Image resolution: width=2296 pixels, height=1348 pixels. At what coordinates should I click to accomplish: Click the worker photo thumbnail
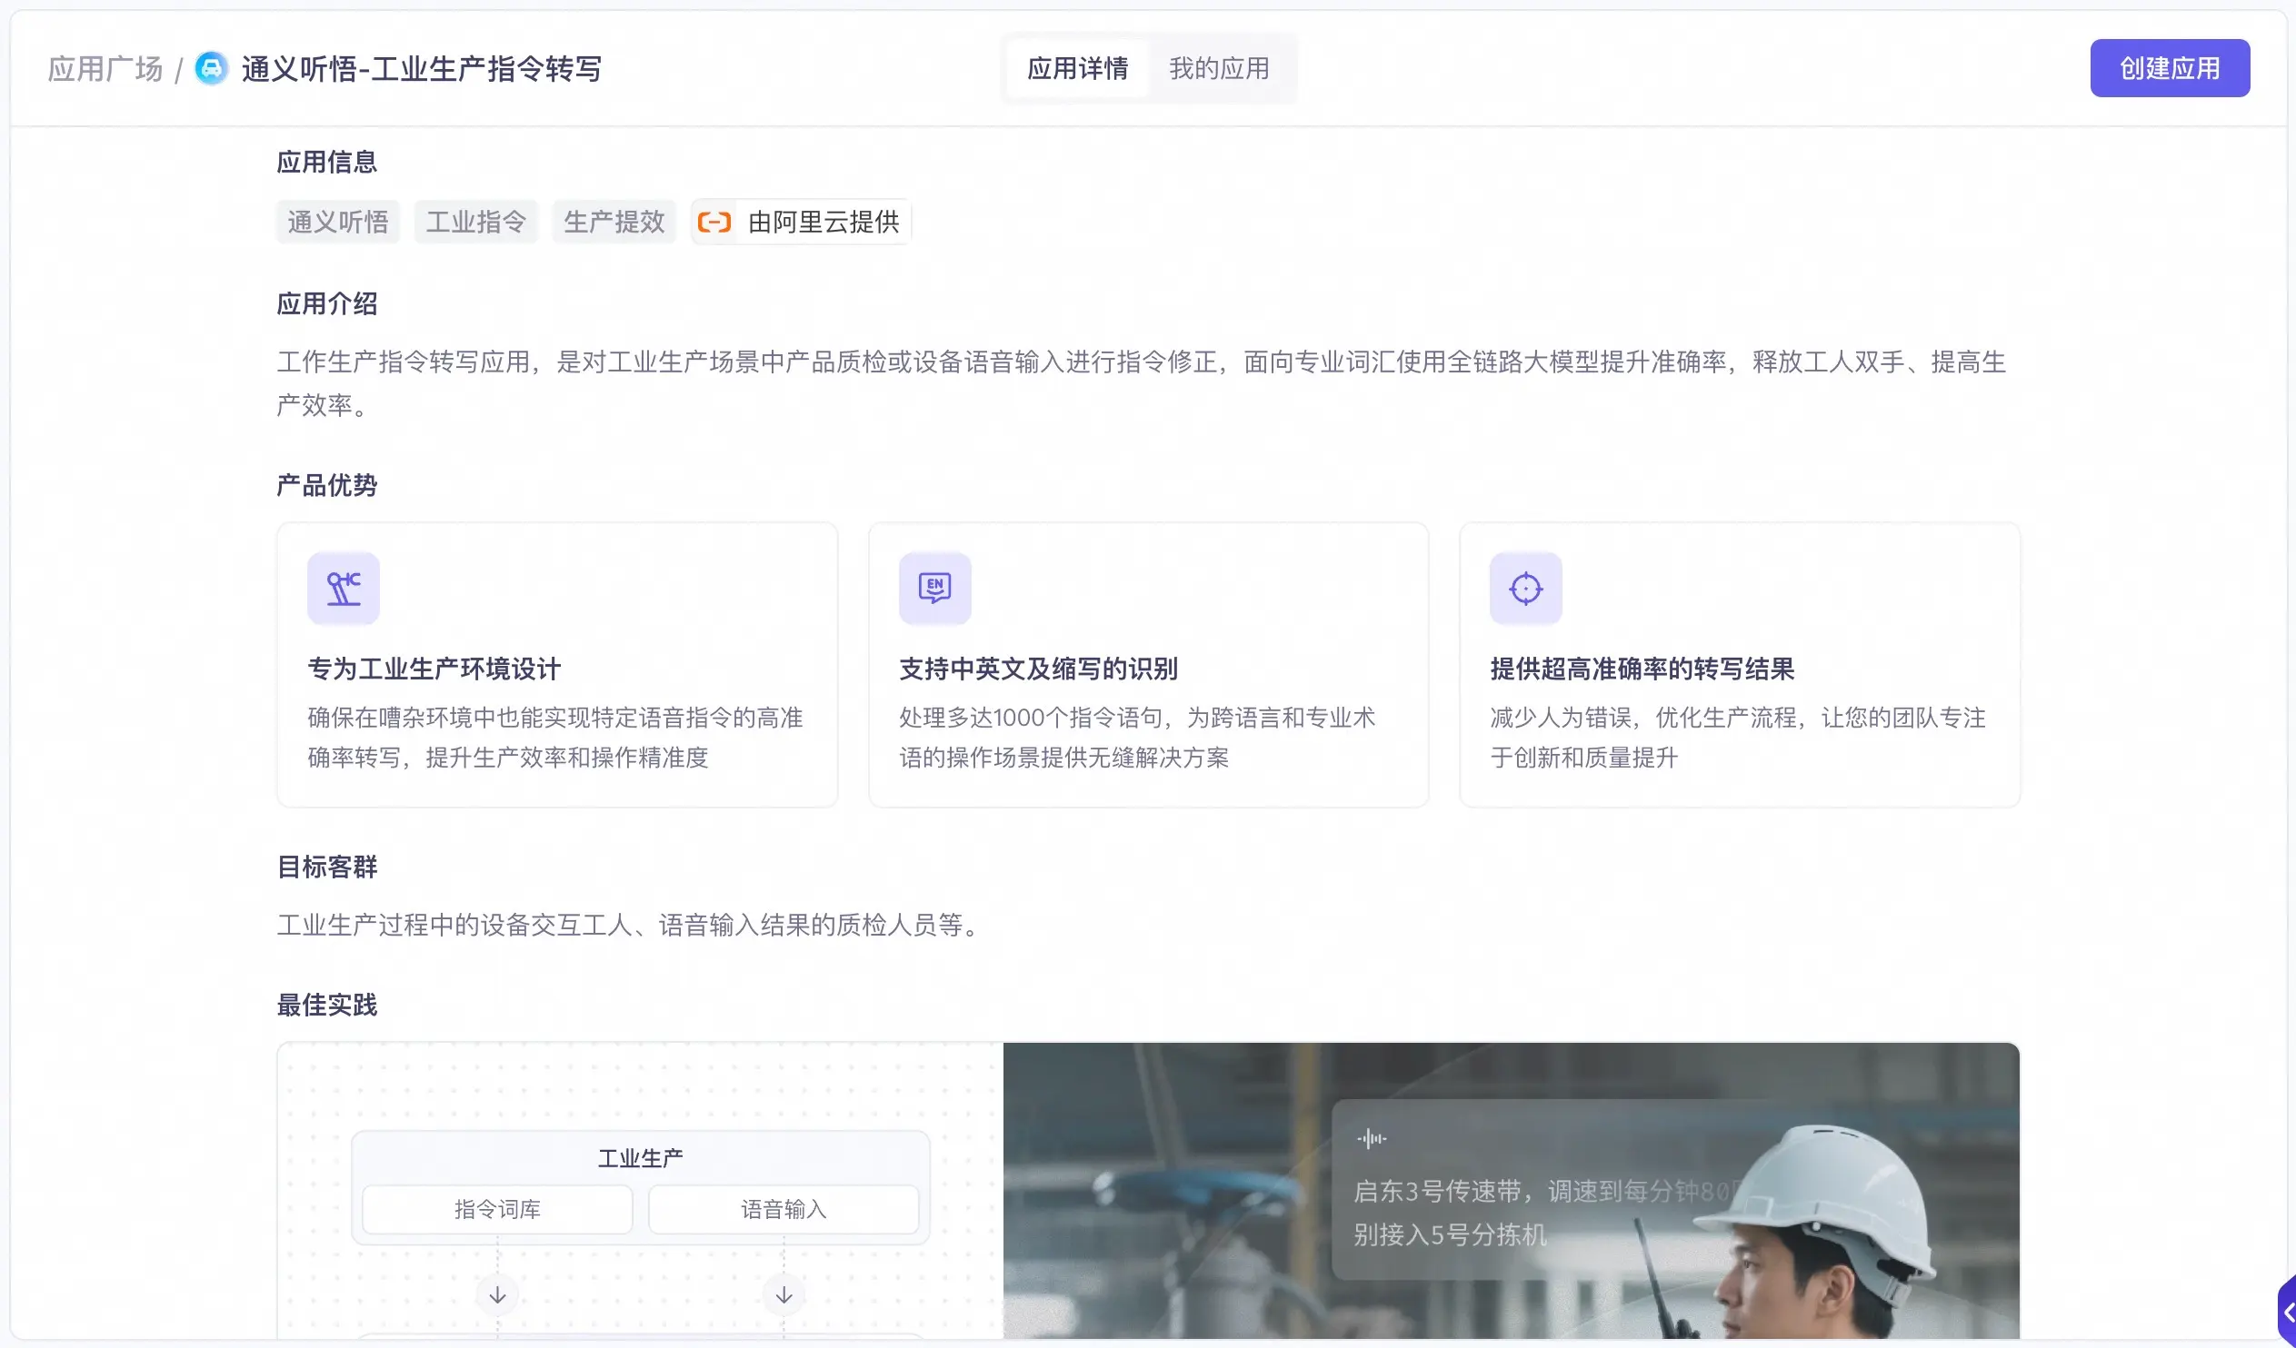pyautogui.click(x=1512, y=1192)
